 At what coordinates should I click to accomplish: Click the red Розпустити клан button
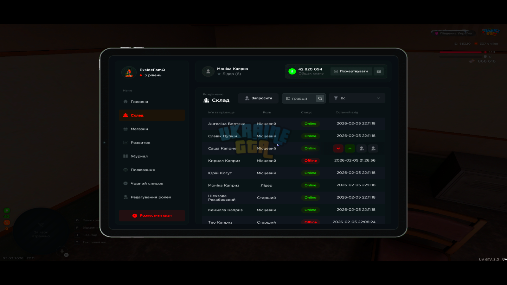click(x=152, y=216)
